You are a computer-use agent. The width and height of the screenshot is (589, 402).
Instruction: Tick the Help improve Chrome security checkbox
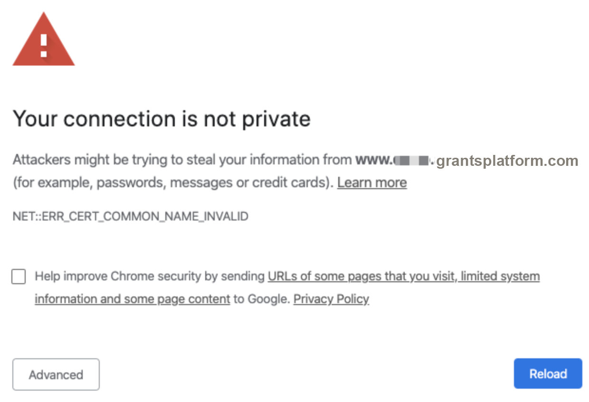[x=19, y=277]
